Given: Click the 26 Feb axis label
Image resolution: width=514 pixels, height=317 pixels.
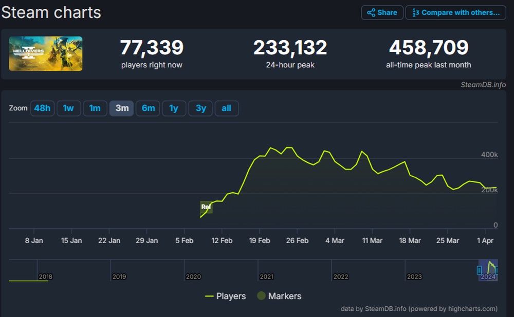Looking at the screenshot, I should [x=297, y=240].
